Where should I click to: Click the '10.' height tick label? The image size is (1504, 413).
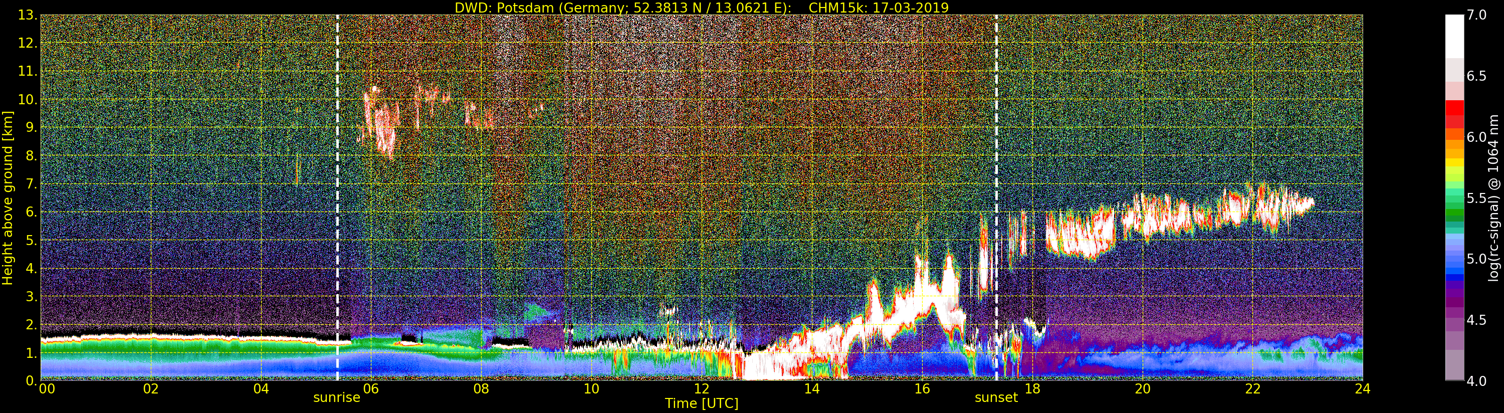[28, 99]
